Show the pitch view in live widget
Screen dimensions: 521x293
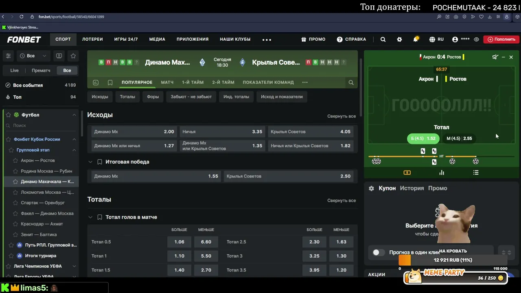407,173
